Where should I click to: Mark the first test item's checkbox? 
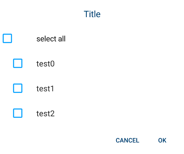tap(18, 63)
